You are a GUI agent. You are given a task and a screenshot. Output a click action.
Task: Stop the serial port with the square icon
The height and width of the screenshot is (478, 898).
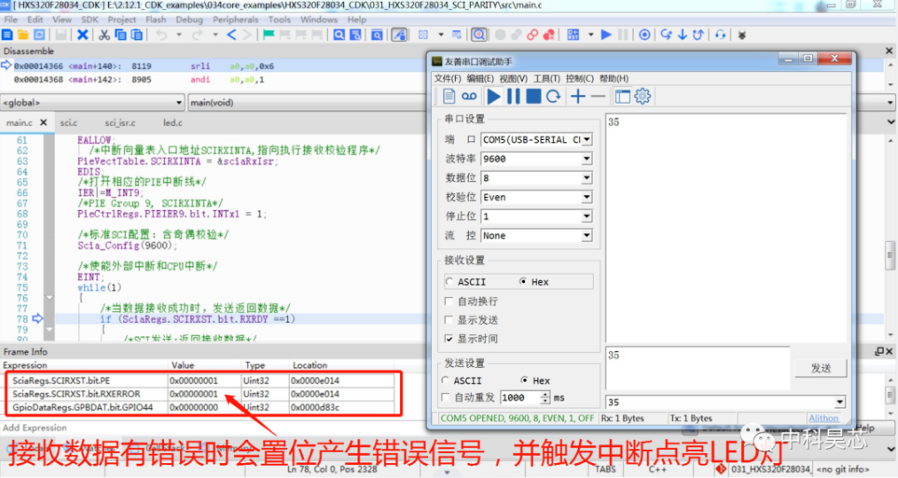[533, 97]
